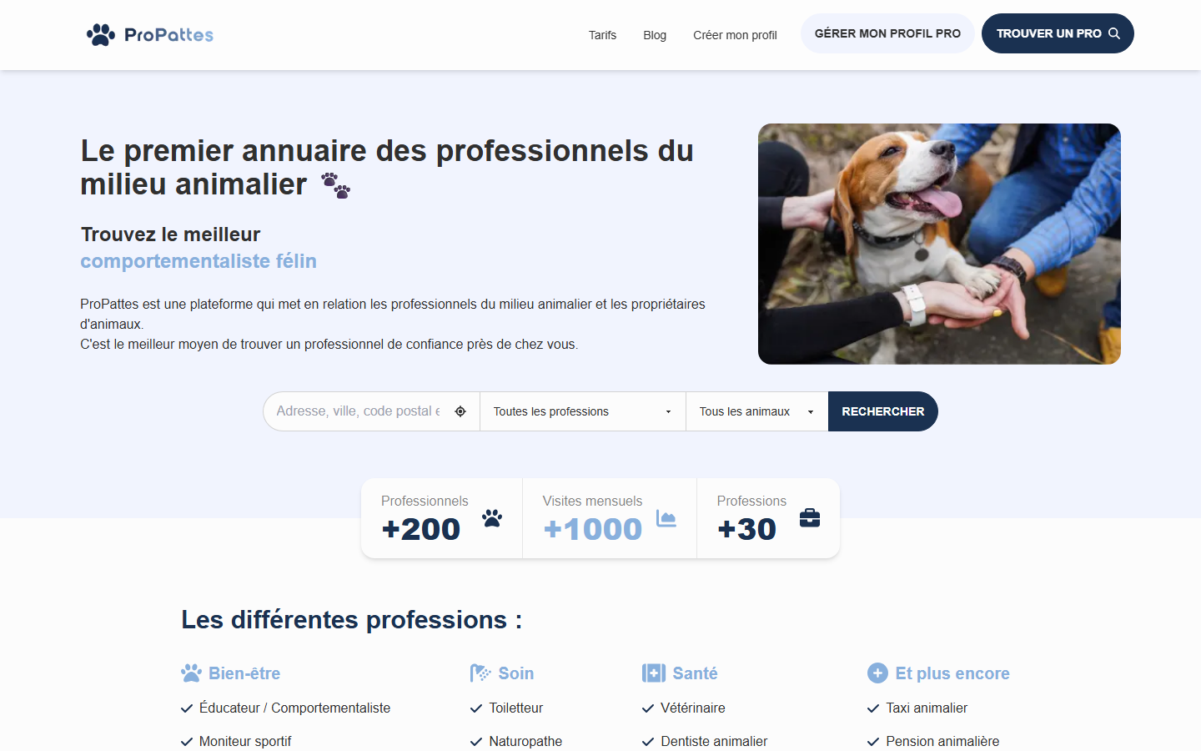Viewport: 1201px width, 751px height.
Task: Click the checkmark beside Naturopathe
Action: pos(476,742)
